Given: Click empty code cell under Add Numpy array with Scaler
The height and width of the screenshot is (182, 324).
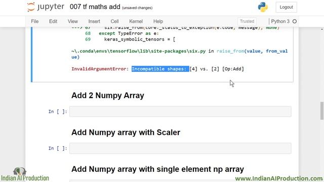Looking at the screenshot, I should pyautogui.click(x=180, y=148).
